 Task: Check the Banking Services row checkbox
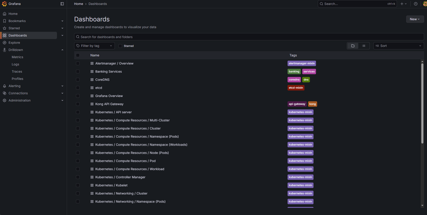click(78, 71)
